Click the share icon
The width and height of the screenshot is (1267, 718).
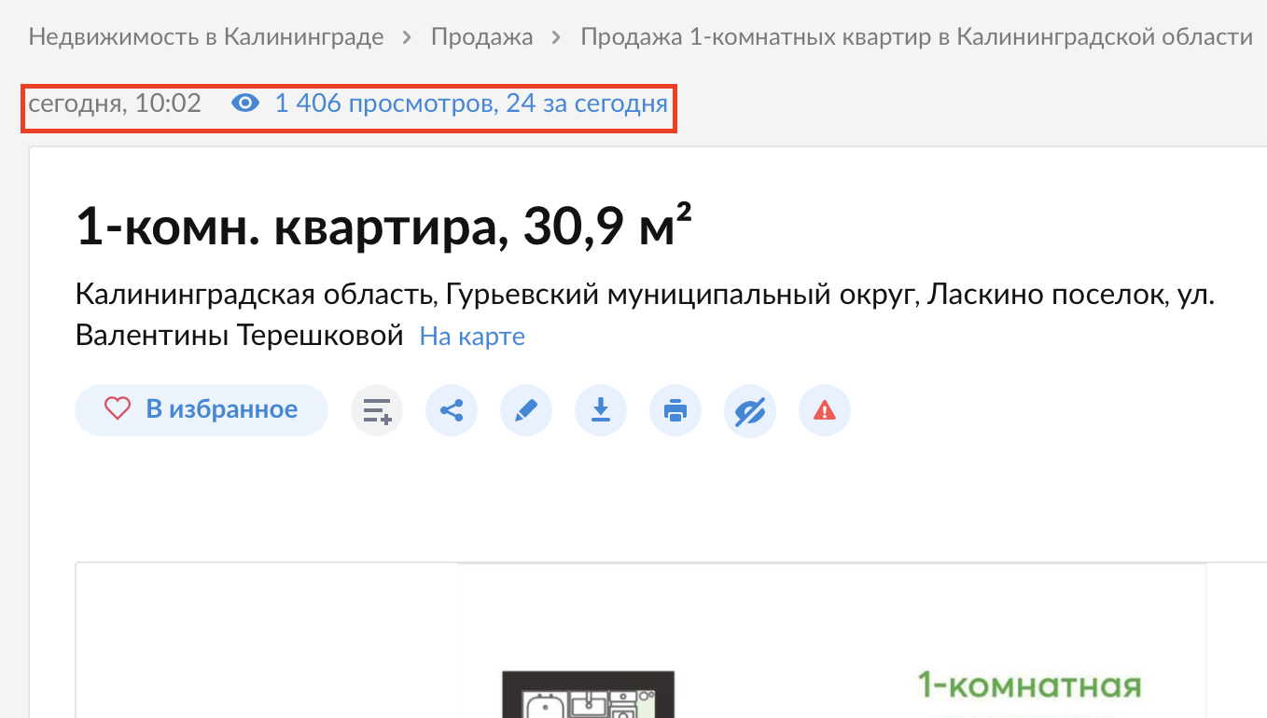click(x=452, y=410)
